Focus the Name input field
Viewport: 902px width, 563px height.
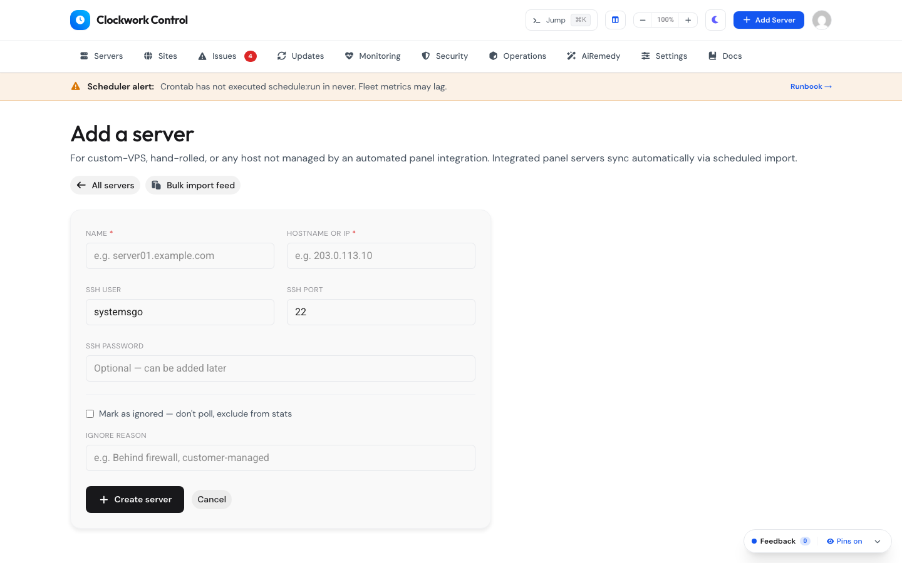(x=180, y=256)
